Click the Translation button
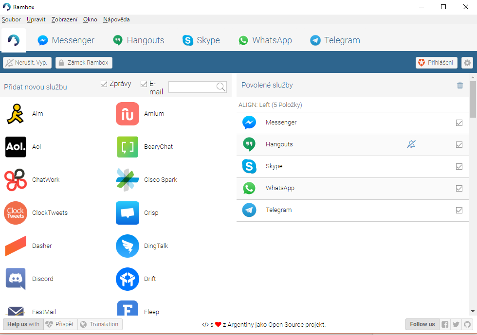Viewport: 477px width, 335px height. (x=100, y=324)
